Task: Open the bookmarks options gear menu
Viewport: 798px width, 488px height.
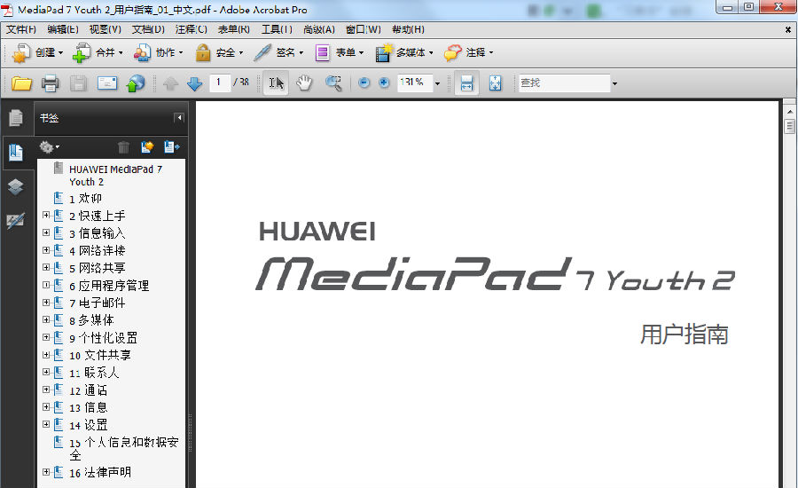Action: point(50,147)
